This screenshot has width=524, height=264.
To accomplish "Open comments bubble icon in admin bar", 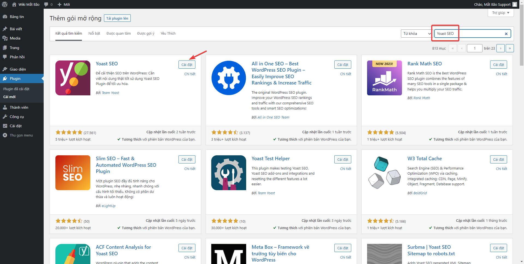I will pos(46,4).
